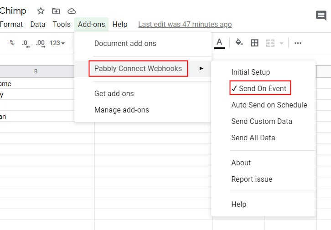View last edit 47 minutes ago history
The width and height of the screenshot is (331, 230).
185,24
